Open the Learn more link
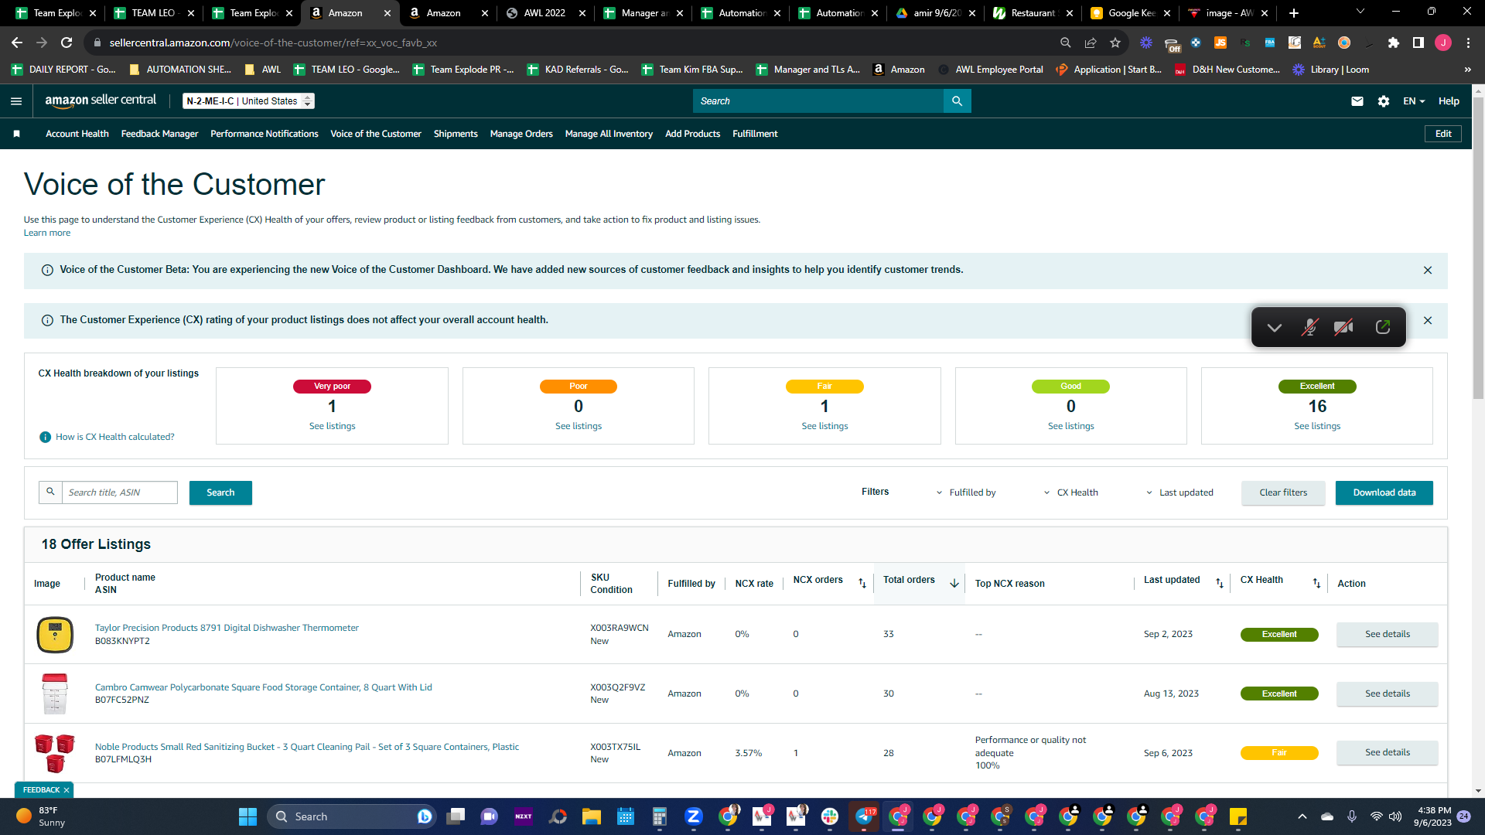Screen dimensions: 1485x835 click(47, 233)
